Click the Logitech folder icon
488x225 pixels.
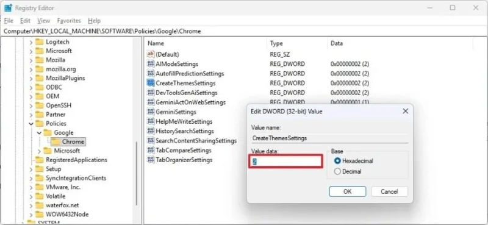(39, 41)
